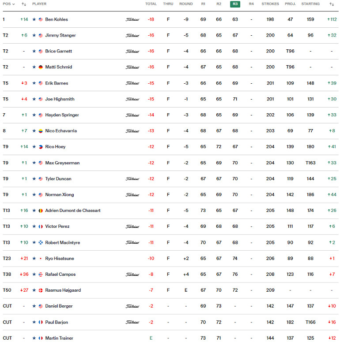Screen dimensions: 340x345
Task: Sort by TOTAL column header
Action: [151, 4]
